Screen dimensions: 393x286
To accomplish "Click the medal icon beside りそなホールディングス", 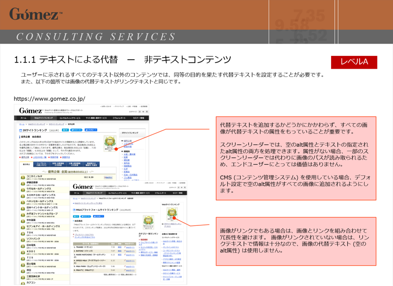I will (x=23, y=190).
